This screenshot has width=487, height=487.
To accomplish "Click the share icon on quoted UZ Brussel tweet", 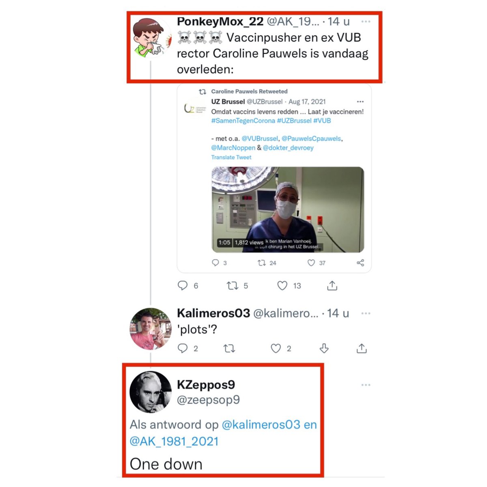I will 360,263.
